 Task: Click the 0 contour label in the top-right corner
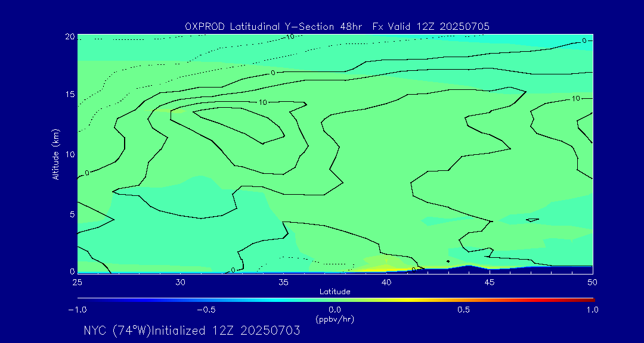point(584,40)
